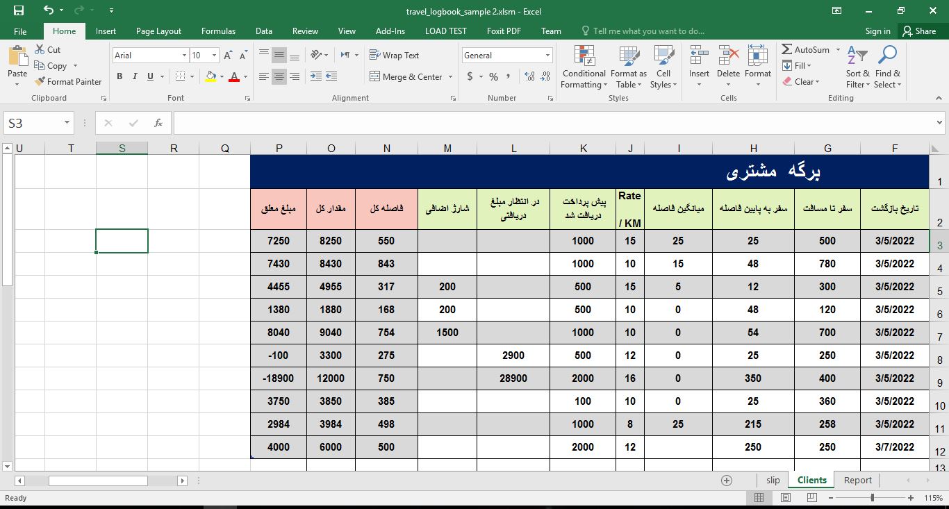Open the Clear dropdown
This screenshot has height=509, width=949.
coord(801,82)
